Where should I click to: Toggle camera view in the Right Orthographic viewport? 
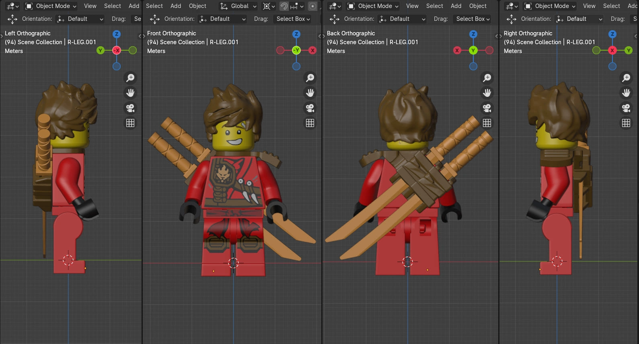pyautogui.click(x=626, y=108)
